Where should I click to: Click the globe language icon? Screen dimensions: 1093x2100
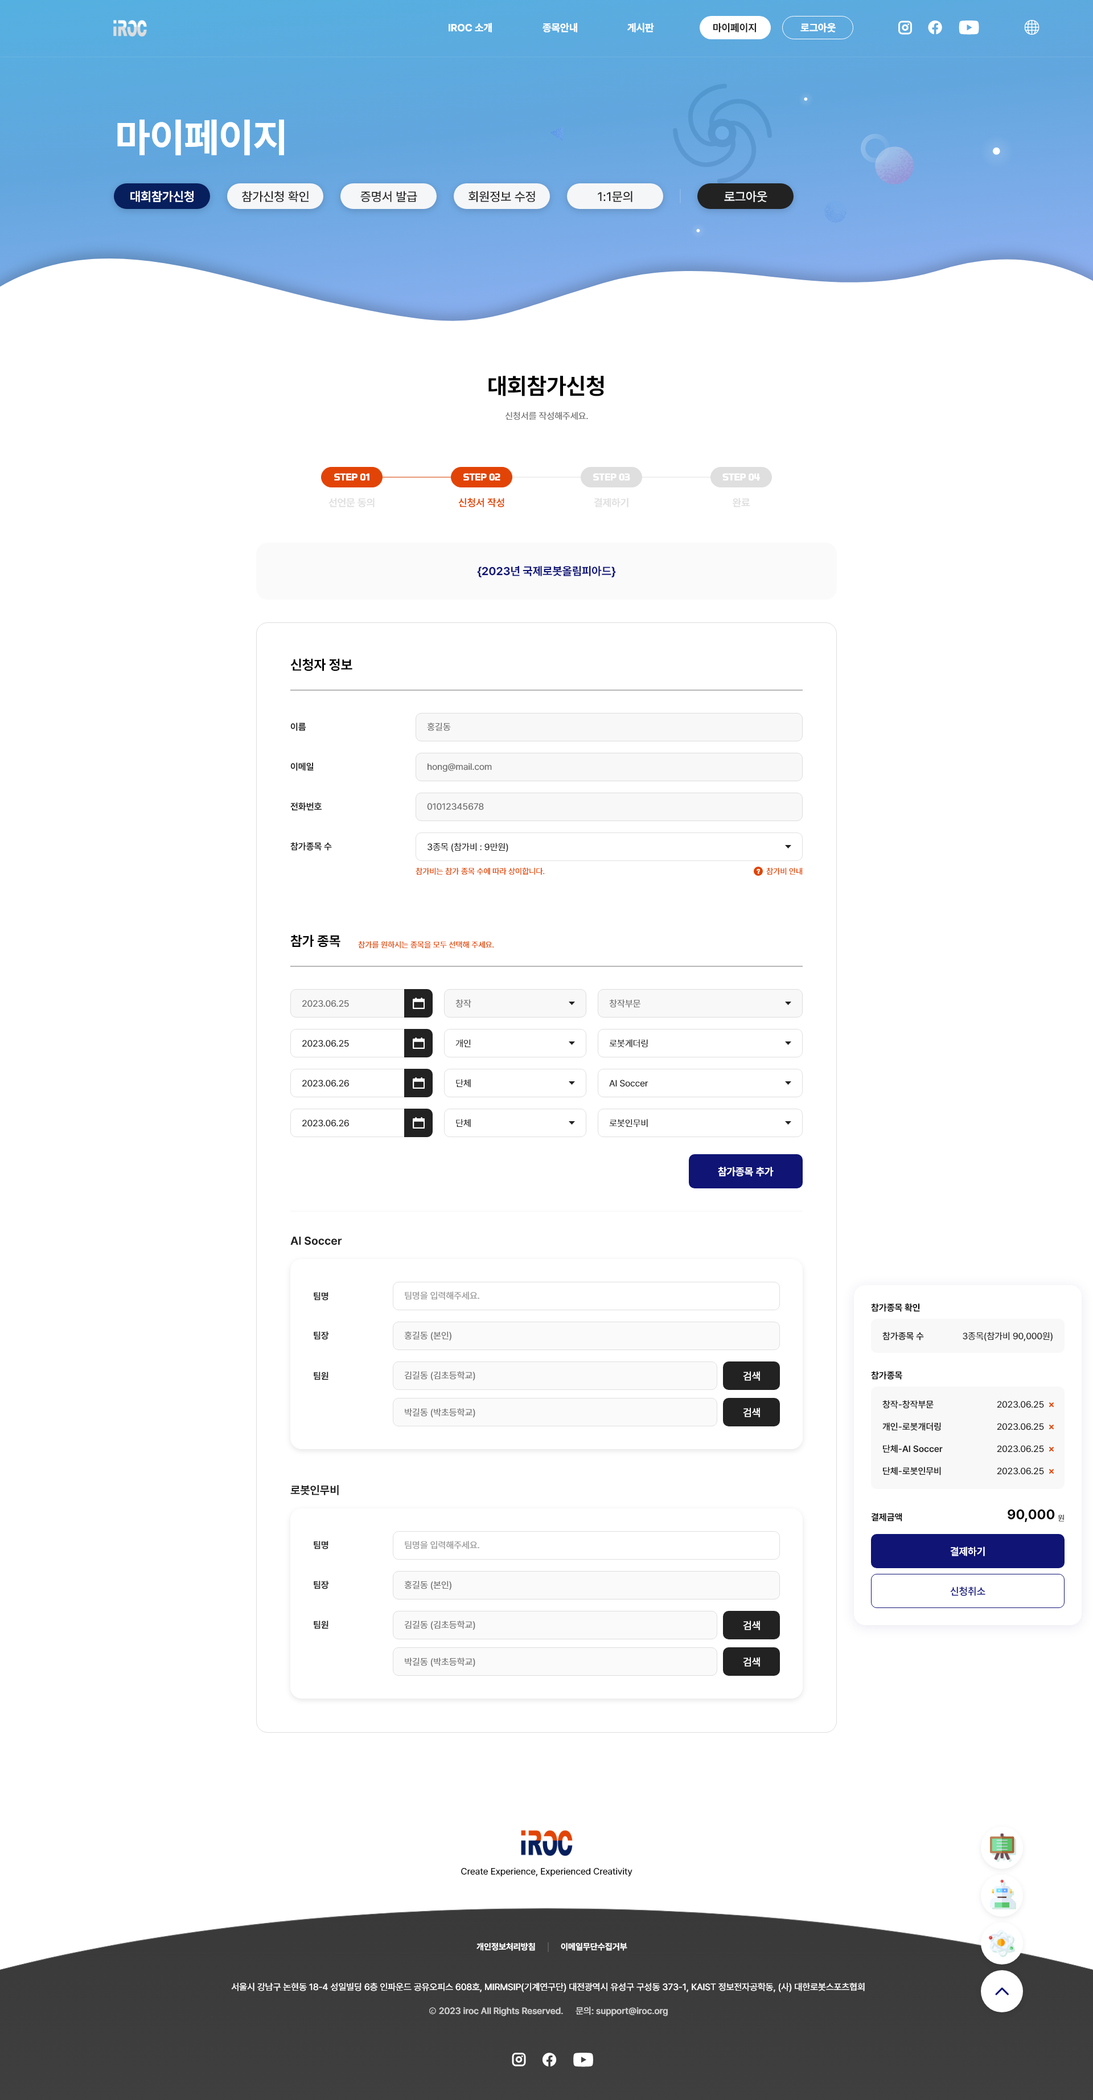pyautogui.click(x=1031, y=28)
